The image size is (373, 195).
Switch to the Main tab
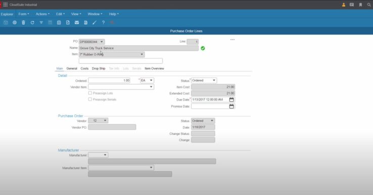click(60, 69)
